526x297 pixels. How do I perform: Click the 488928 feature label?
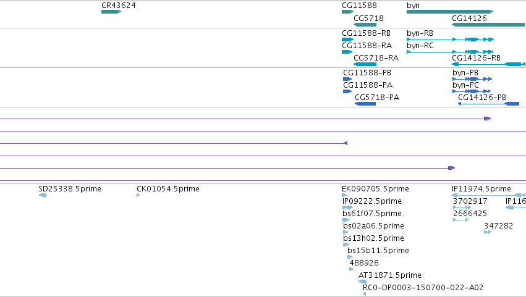(x=364, y=263)
